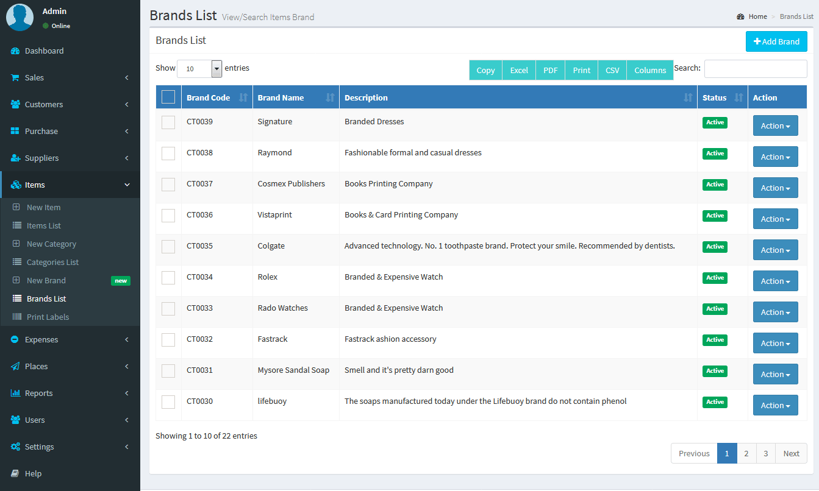Image resolution: width=819 pixels, height=491 pixels.
Task: Select the checkbox for Vistaprint row
Action: pyautogui.click(x=168, y=216)
